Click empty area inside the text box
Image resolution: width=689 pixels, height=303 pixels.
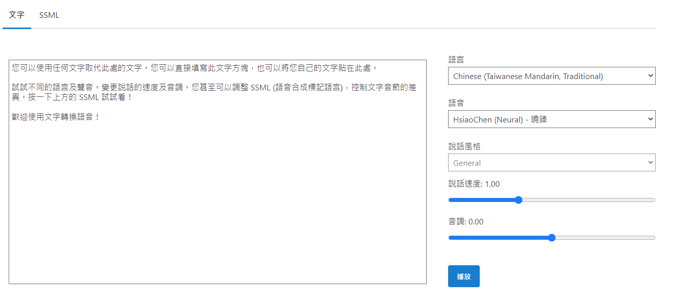point(217,204)
